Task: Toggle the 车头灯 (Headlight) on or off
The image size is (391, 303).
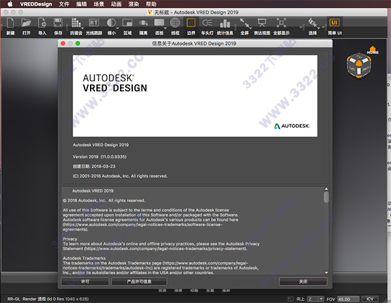Action: click(x=207, y=23)
